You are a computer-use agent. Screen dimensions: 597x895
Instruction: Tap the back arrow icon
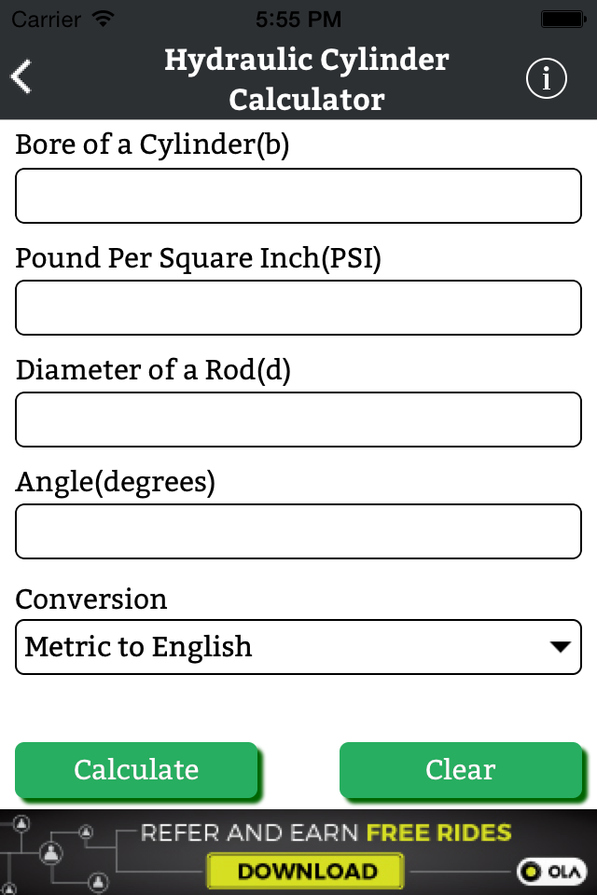[21, 77]
